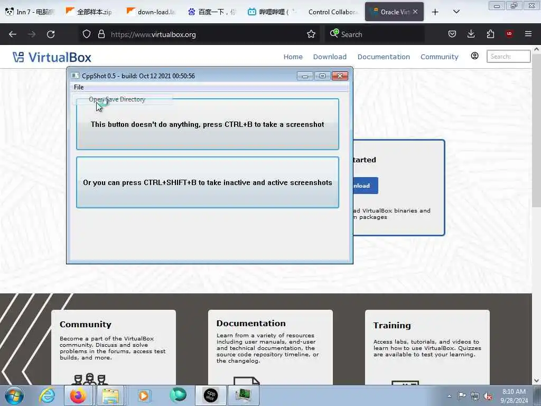Switch to the 百度一下 tab
Screen dimensions: 541x406
click(212, 12)
